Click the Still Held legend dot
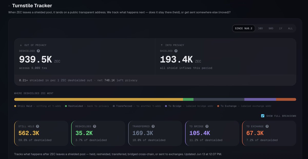308x159 pixels. [15, 106]
